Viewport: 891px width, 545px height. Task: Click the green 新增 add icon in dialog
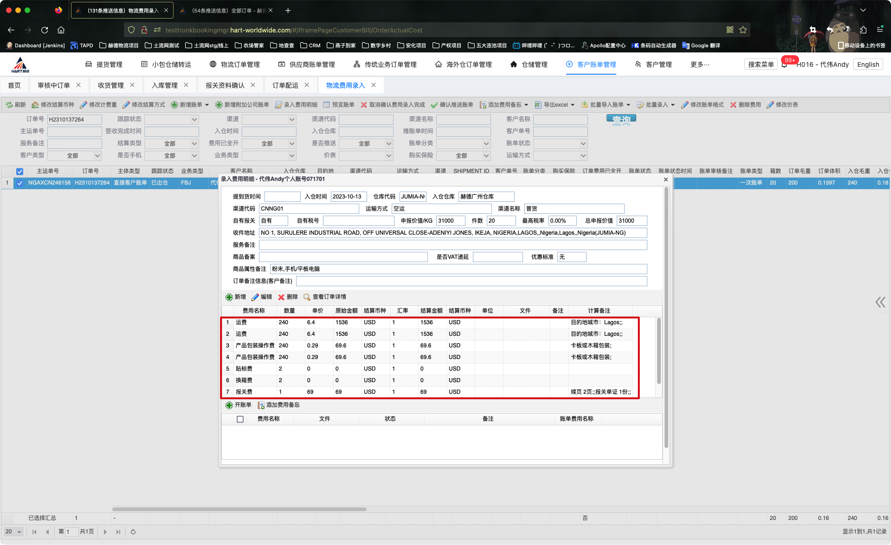point(229,297)
